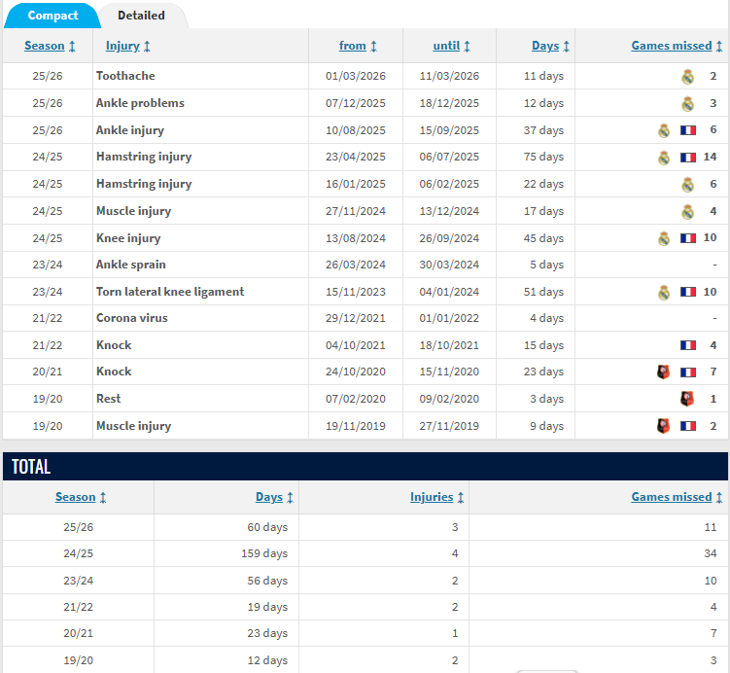This screenshot has height=673, width=730.
Task: Click 19 days in TOTAL table
Action: [x=267, y=607]
